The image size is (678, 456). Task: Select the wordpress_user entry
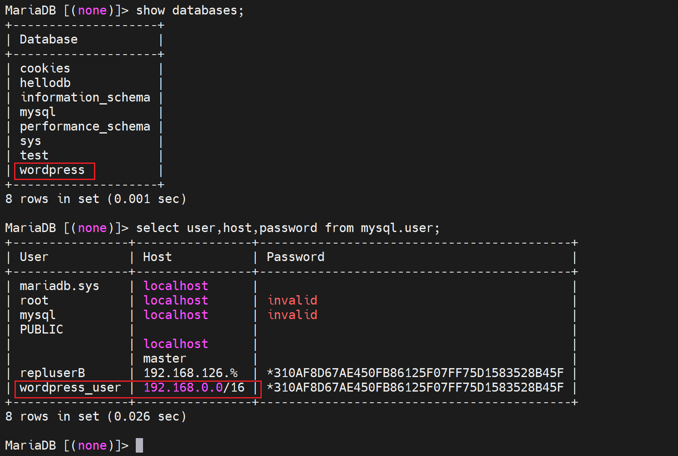pyautogui.click(x=70, y=387)
